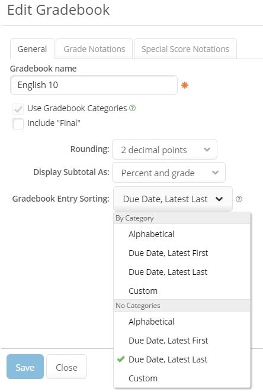Click help icon beside Gradebook Entry Sorting dropdown

pos(239,199)
